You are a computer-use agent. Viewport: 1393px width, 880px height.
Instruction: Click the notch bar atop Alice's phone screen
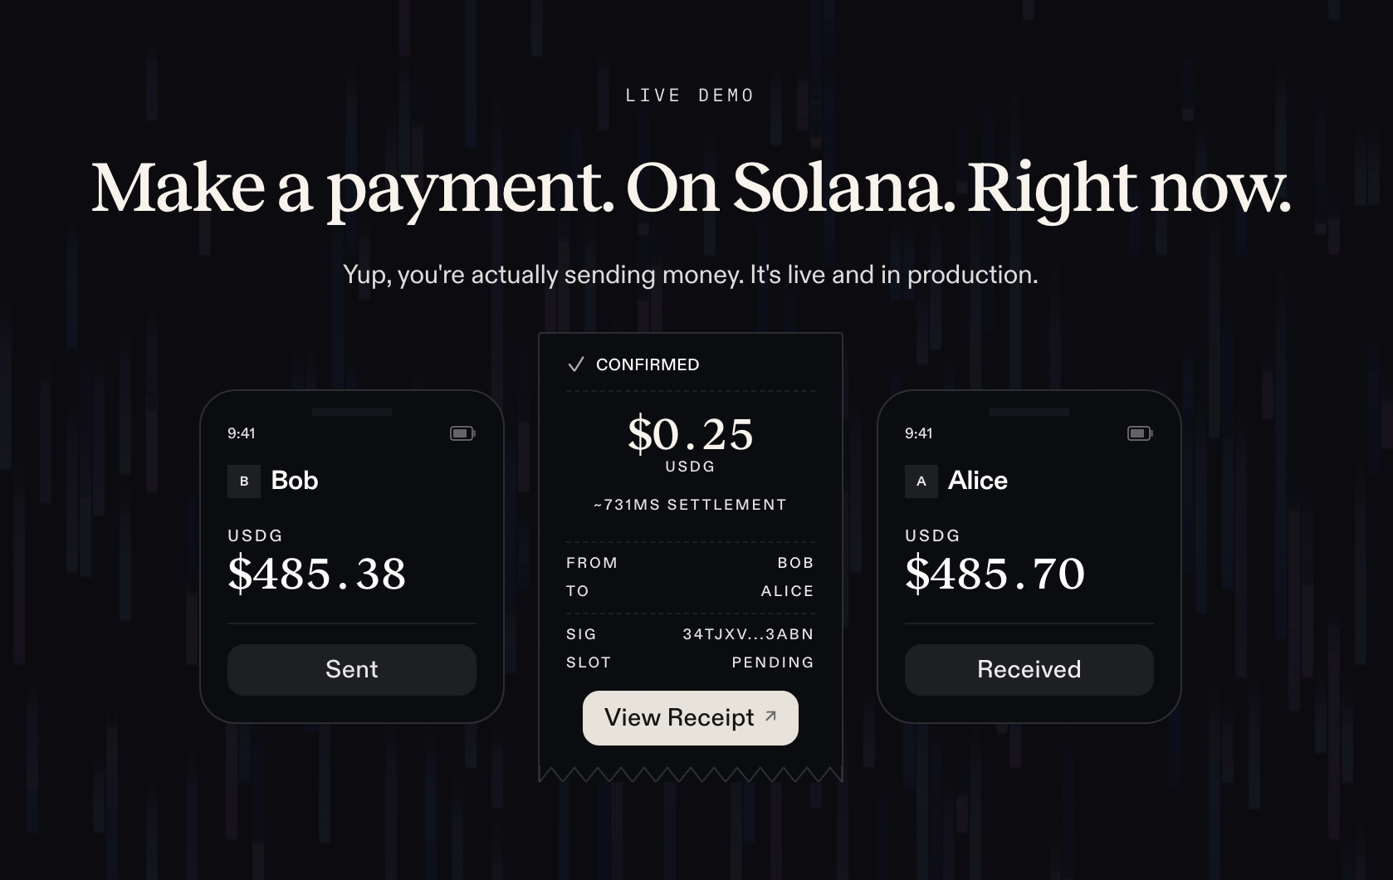[1028, 410]
